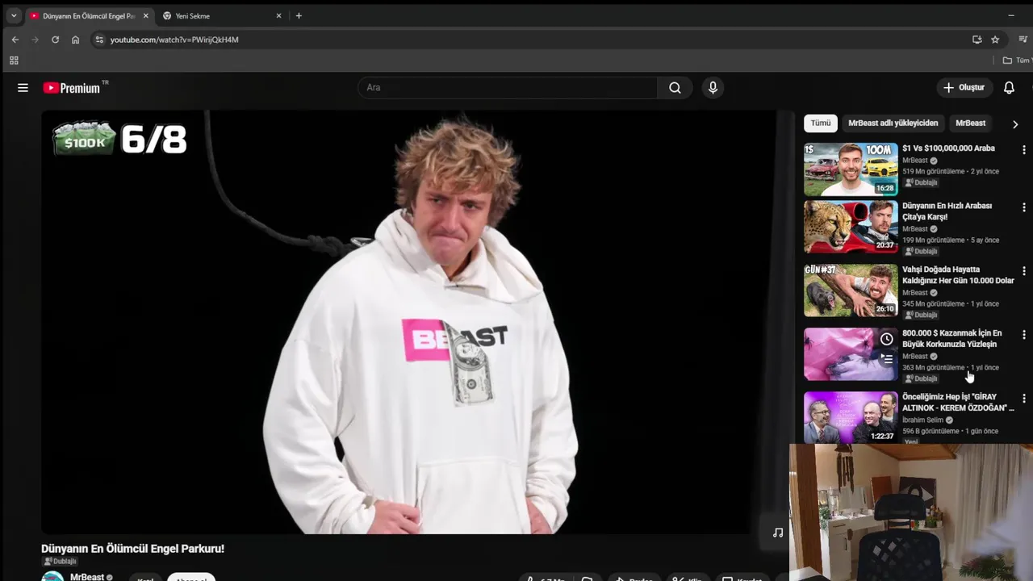This screenshot has height=581, width=1033.
Task: Click the $1 Vs $100,000,000 Araba title
Action: coord(948,148)
